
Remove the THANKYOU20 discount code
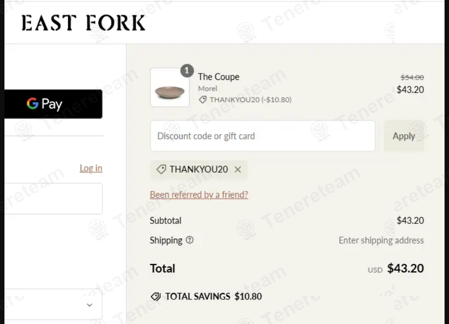point(238,170)
